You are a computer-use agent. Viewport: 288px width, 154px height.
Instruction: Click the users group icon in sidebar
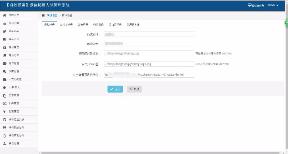click(x=4, y=63)
